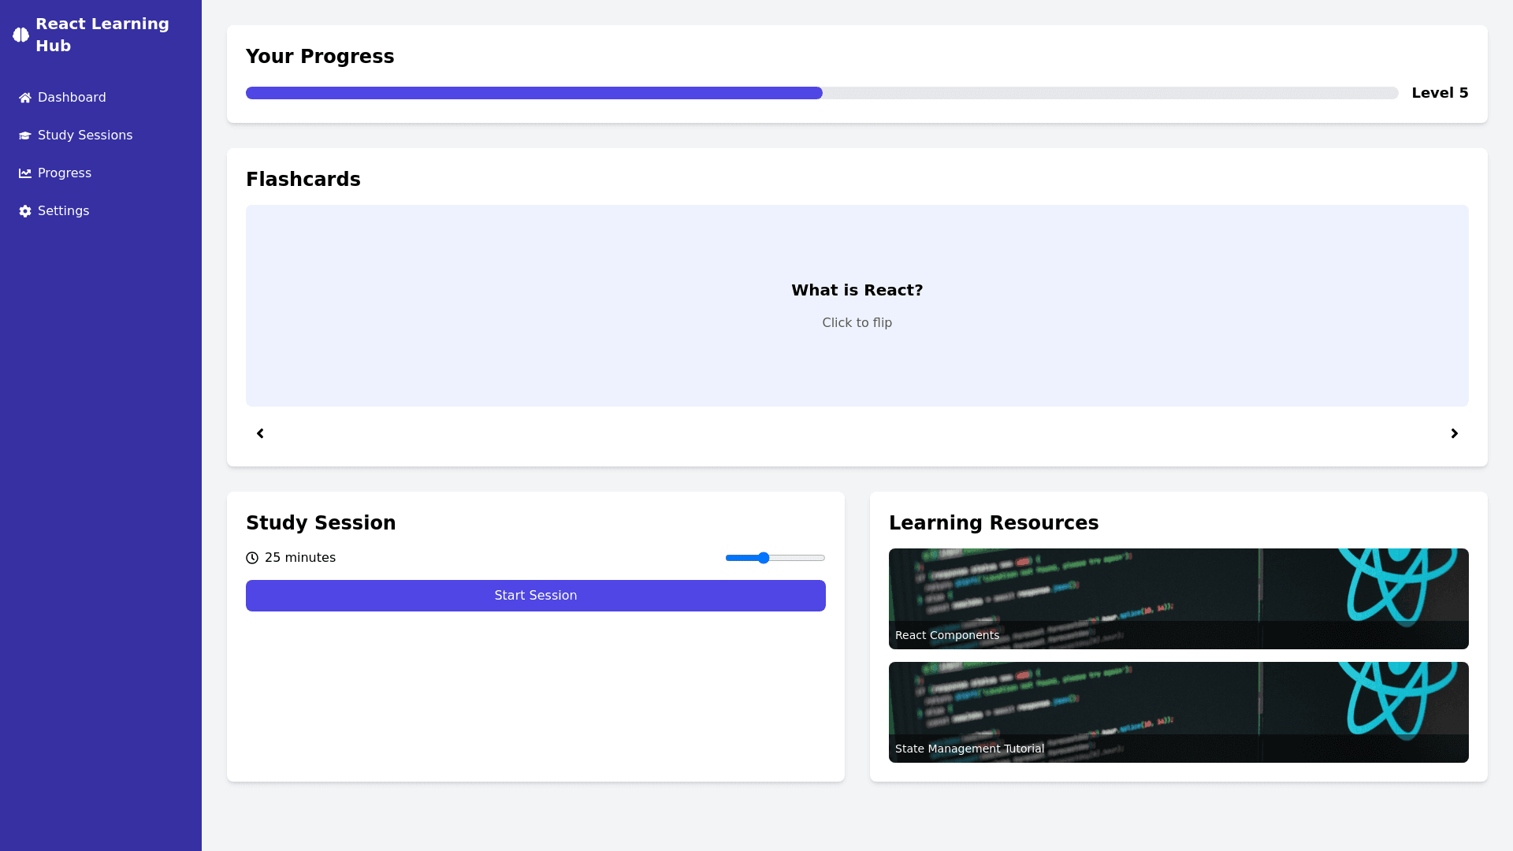Click the home icon next to Dashboard
The image size is (1513, 851).
(25, 98)
